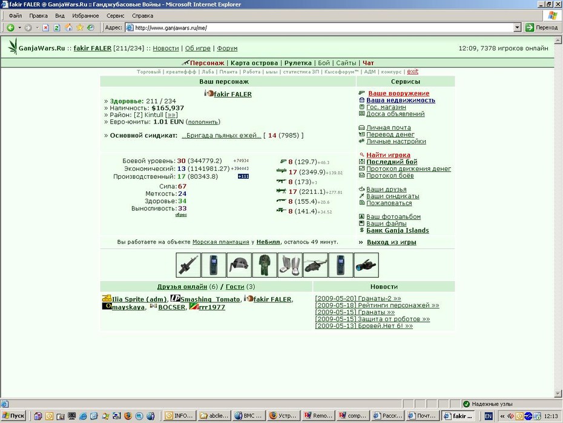The image size is (563, 423).
Task: Open friend BOCSER profile
Action: (172, 307)
